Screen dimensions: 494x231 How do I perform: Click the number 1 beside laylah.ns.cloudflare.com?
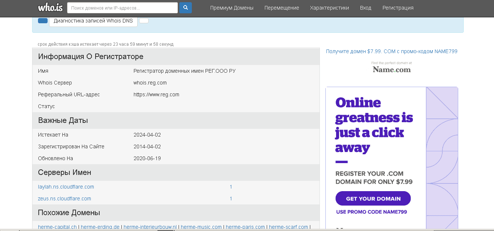(231, 187)
